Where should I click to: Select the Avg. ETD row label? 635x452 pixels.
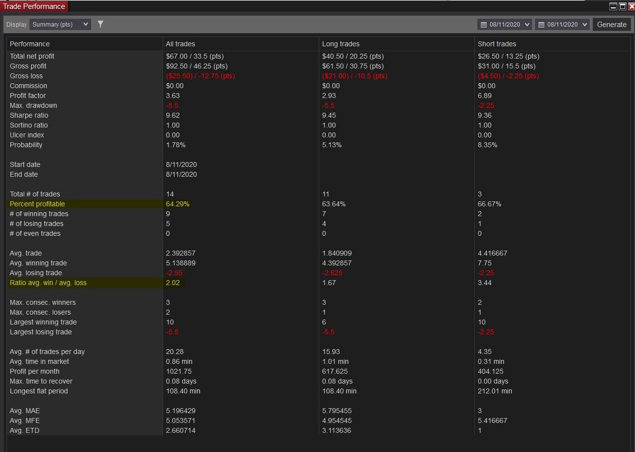pos(25,430)
